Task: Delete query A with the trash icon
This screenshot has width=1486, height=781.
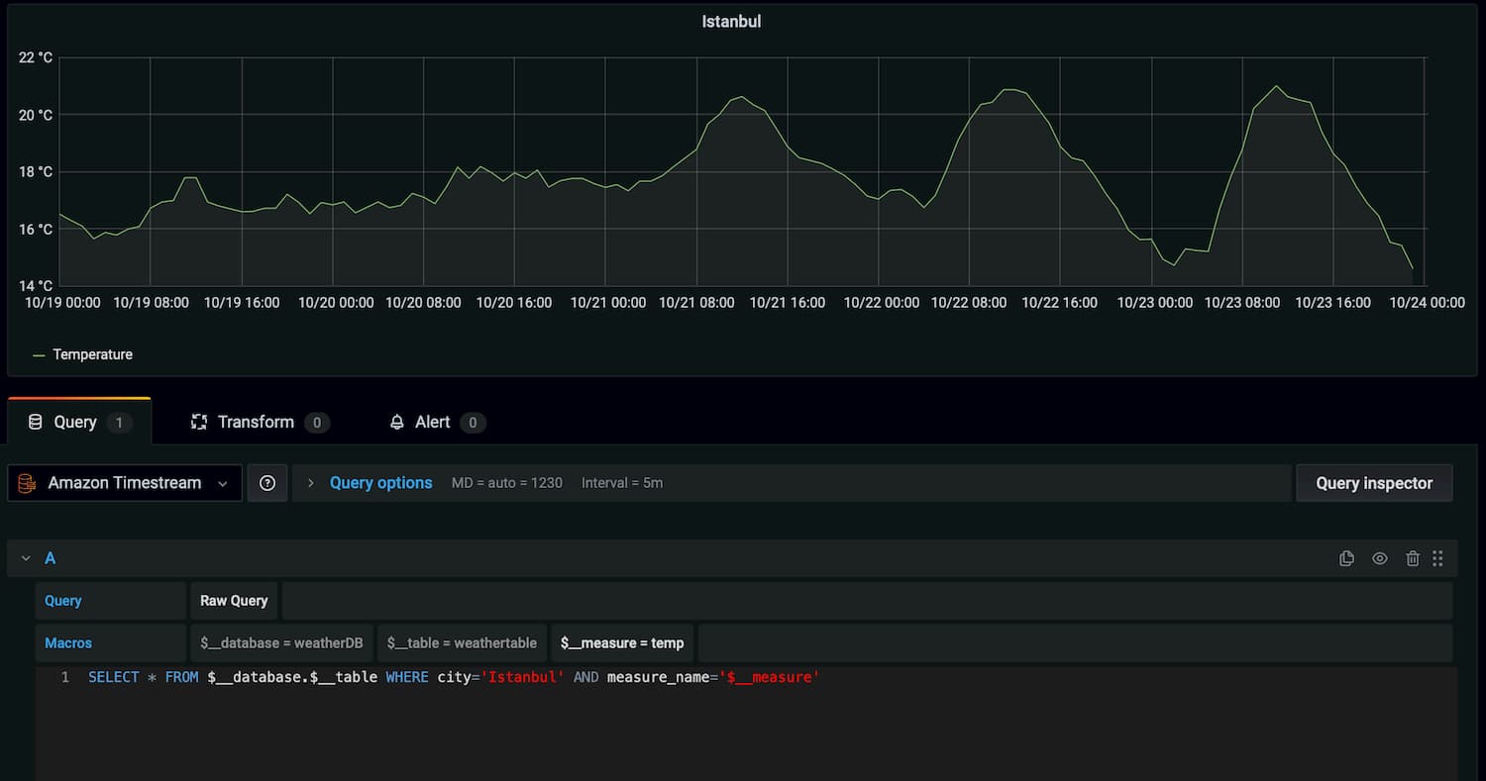Action: pos(1413,558)
